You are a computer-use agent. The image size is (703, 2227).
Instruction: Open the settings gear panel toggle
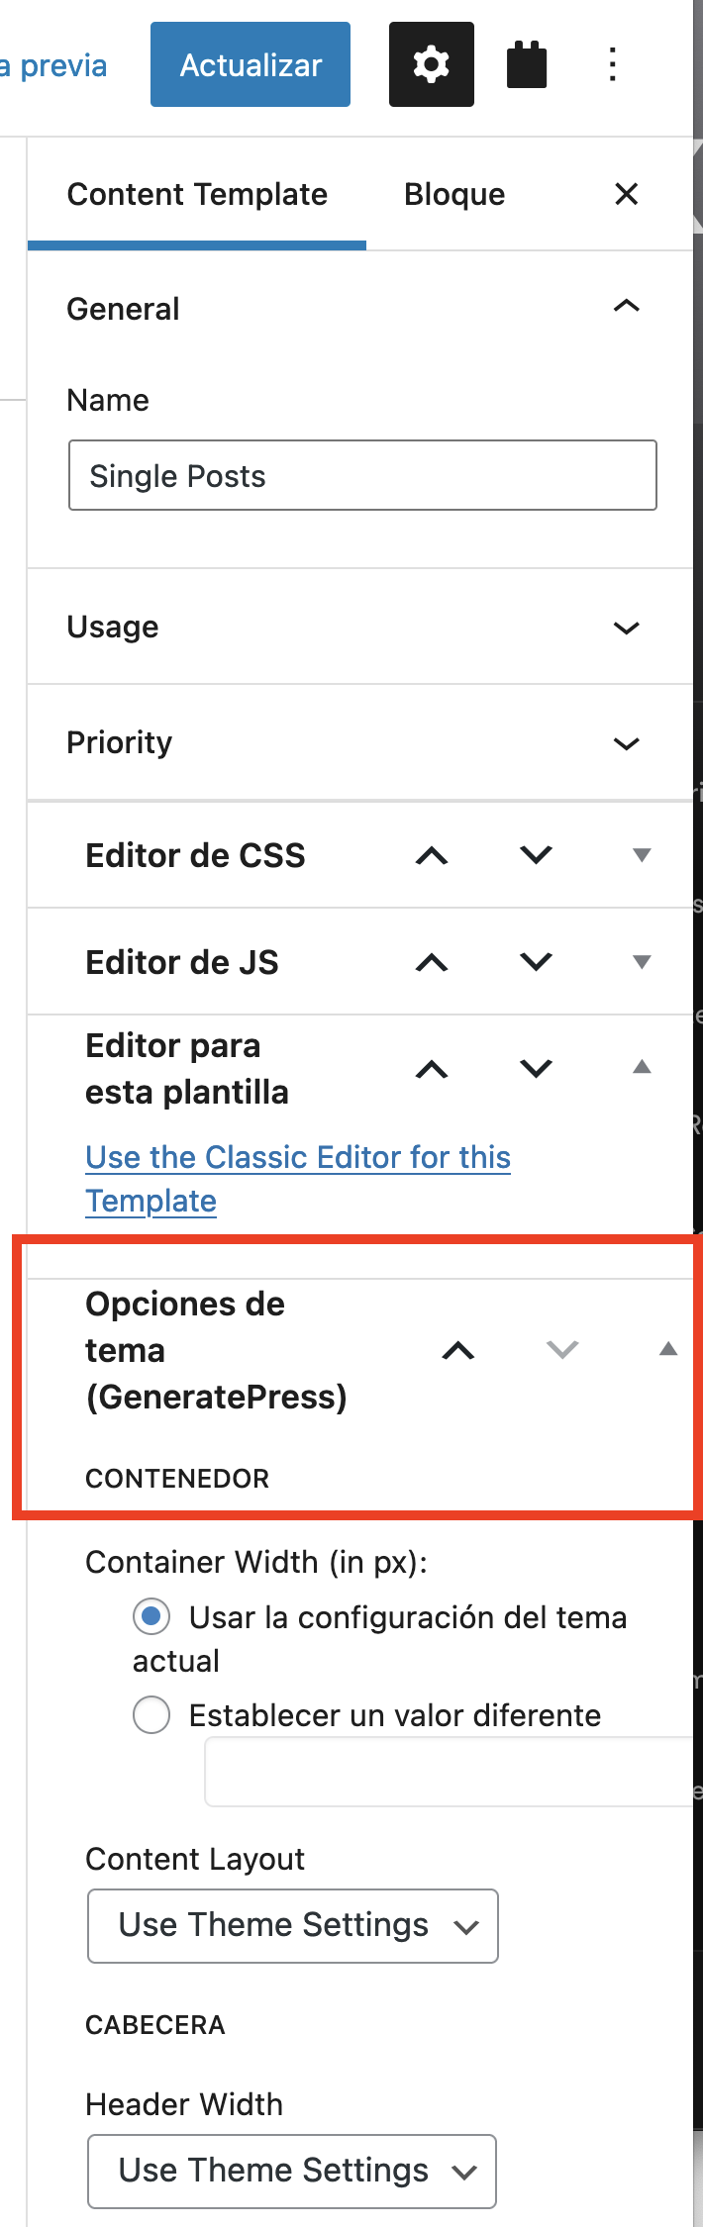tap(431, 64)
